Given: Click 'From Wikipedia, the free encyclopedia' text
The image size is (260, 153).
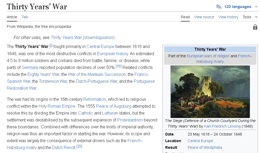Looking at the screenshot, I should (x=39, y=27).
